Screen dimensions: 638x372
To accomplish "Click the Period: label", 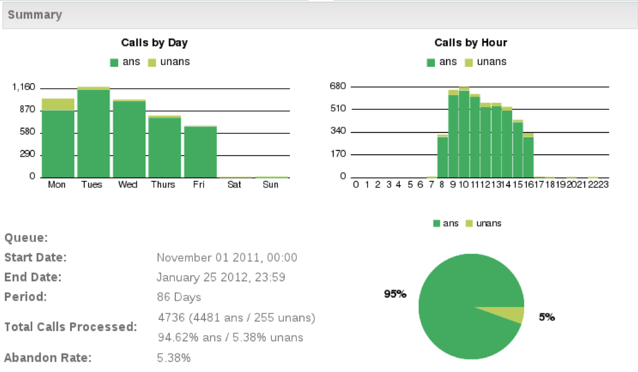I will click(x=25, y=296).
